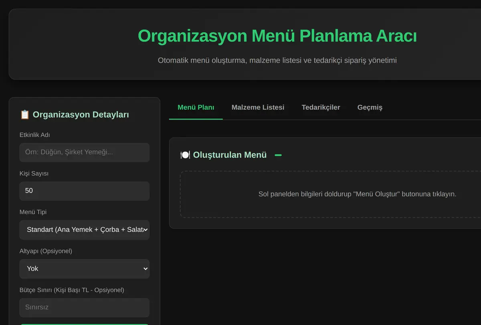Click the Menü Tipi label
This screenshot has width=481, height=325.
(x=33, y=212)
